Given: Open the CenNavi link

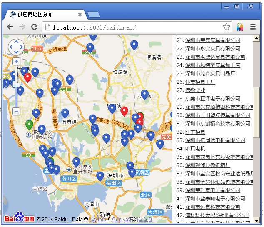Looking at the screenshot, I should (122, 219).
